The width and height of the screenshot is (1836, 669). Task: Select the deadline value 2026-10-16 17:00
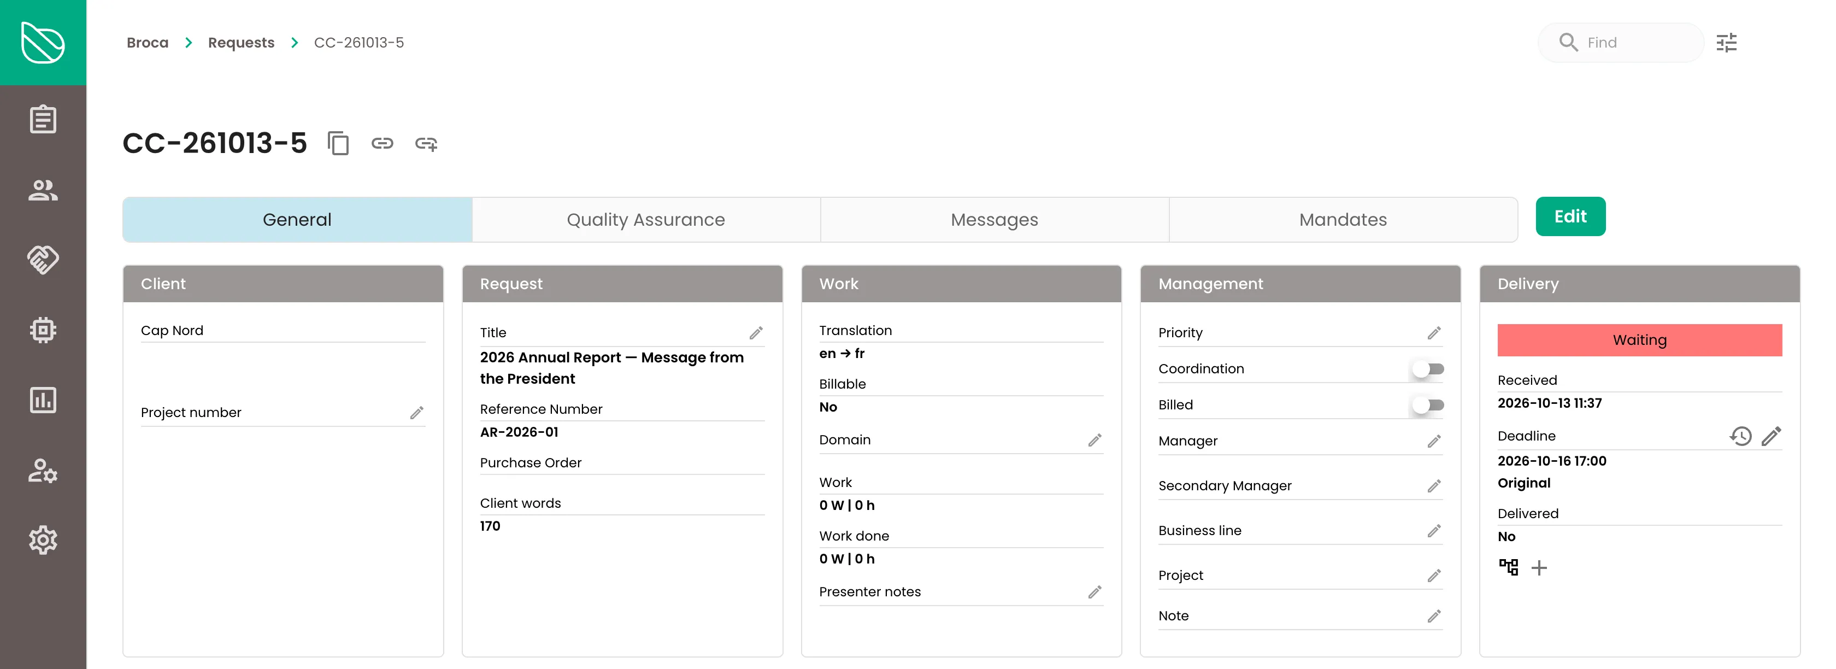[x=1552, y=461]
